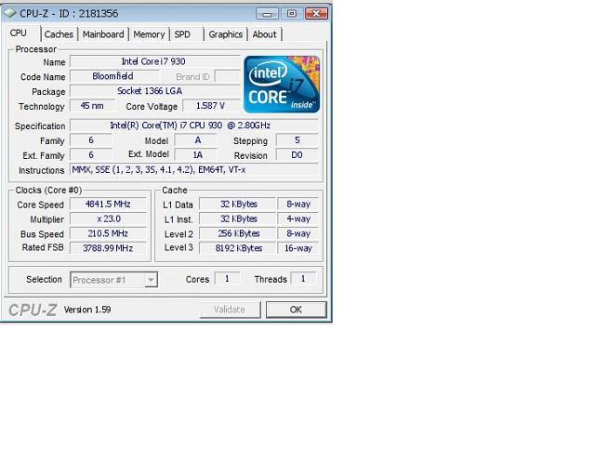Image resolution: width=595 pixels, height=476 pixels.
Task: Open the Caches tab
Action: (x=59, y=34)
